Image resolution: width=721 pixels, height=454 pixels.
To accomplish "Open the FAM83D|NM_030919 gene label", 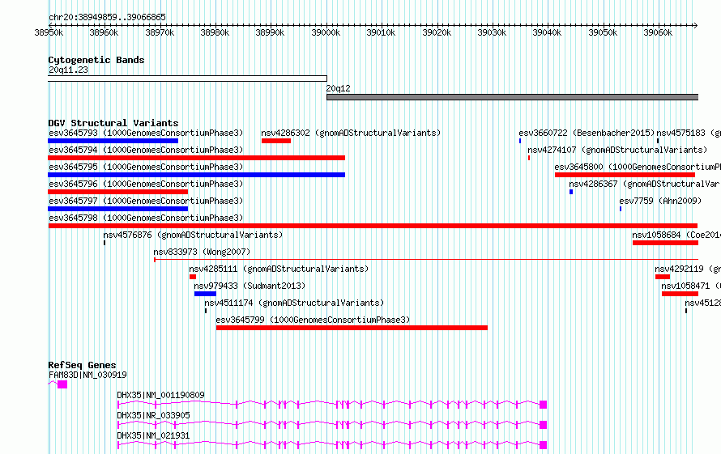I will (87, 375).
